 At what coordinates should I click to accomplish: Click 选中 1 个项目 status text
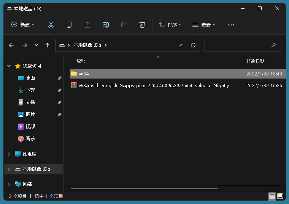49,196
